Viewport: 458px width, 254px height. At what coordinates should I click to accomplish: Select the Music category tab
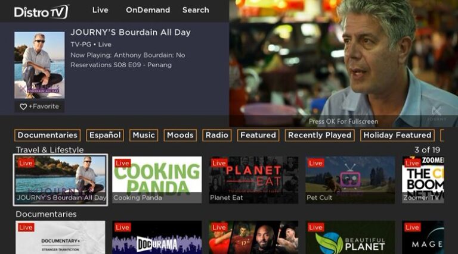coord(144,135)
